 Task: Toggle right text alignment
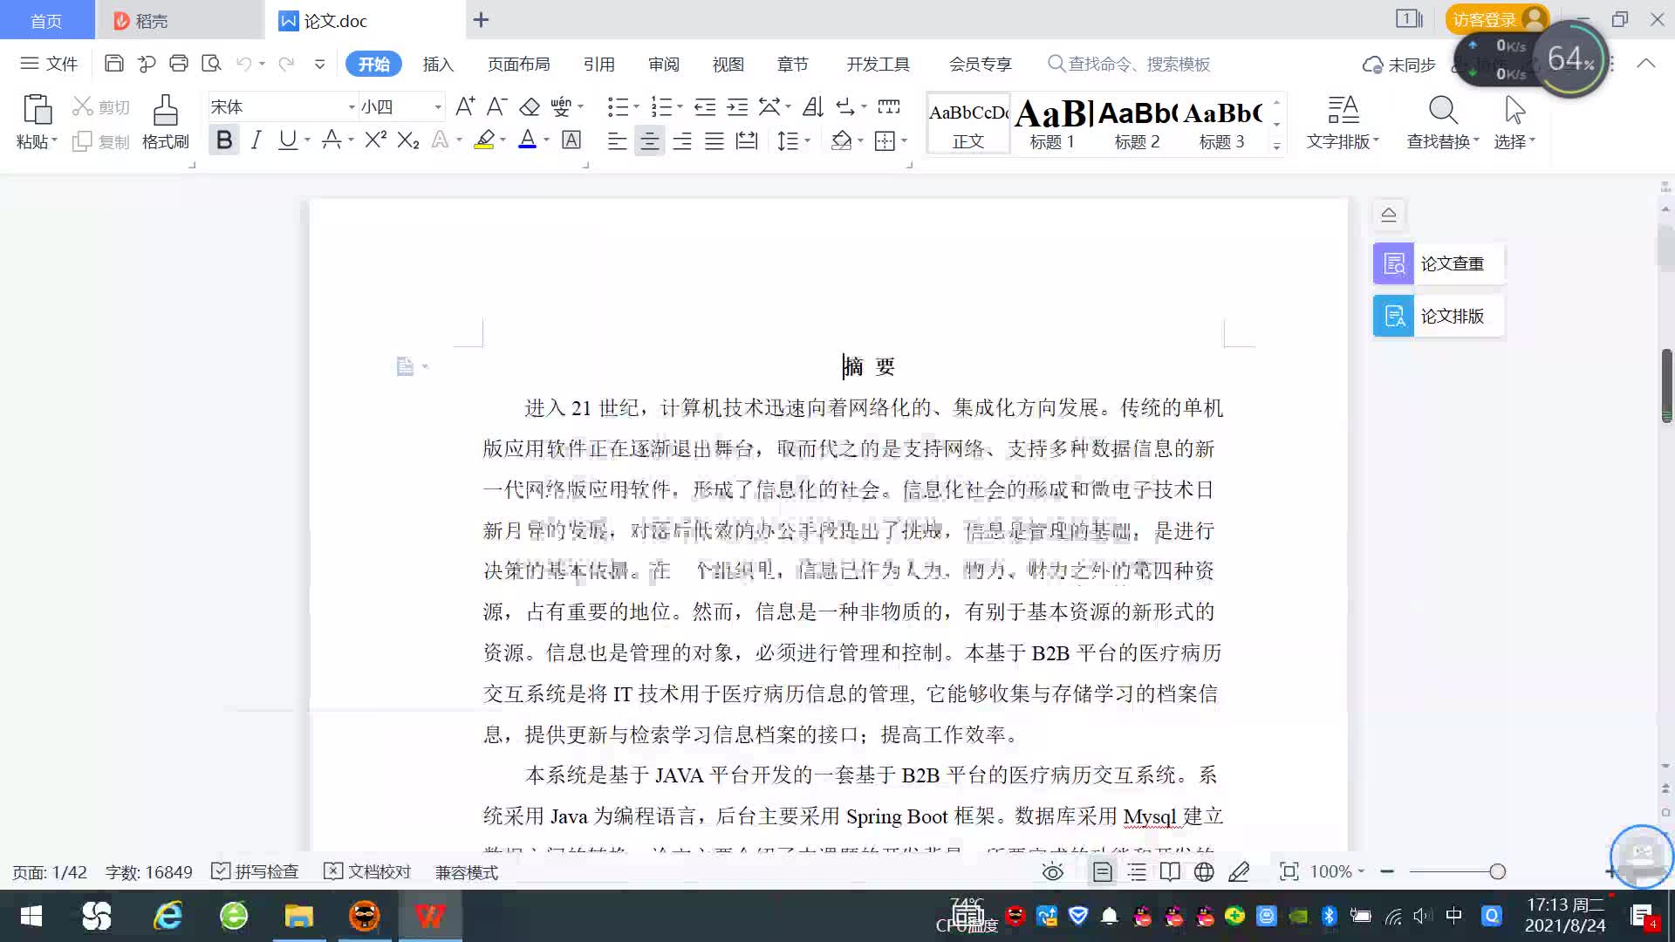coord(682,140)
